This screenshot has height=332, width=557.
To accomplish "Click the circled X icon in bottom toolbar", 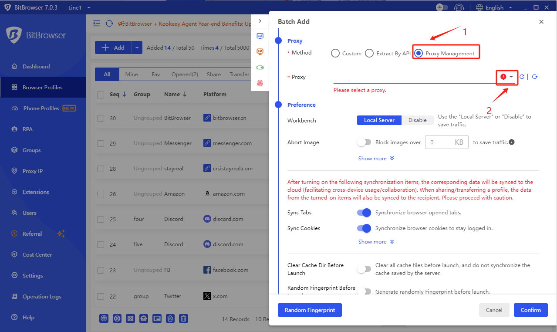I will pyautogui.click(x=117, y=319).
